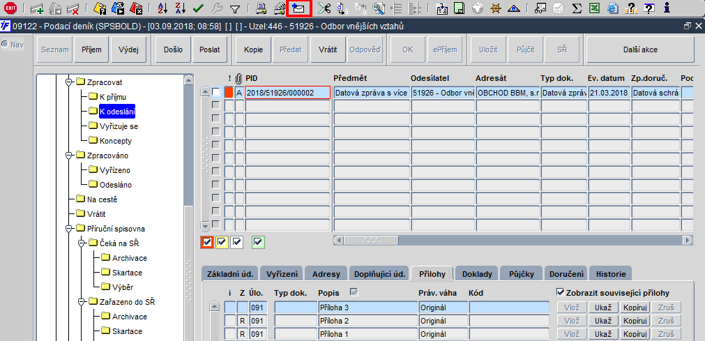Screen dimensions: 705x341
Task: Open the Historie tab
Action: click(x=610, y=273)
